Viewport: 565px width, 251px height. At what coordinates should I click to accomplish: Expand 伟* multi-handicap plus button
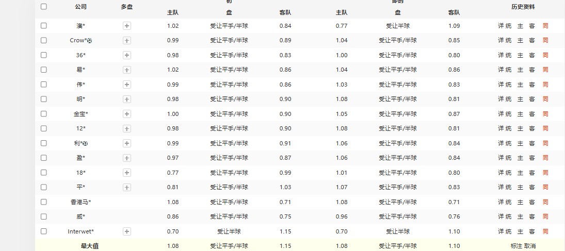pos(127,85)
